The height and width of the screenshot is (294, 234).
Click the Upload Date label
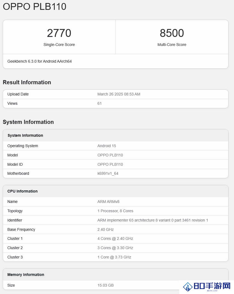pos(18,94)
